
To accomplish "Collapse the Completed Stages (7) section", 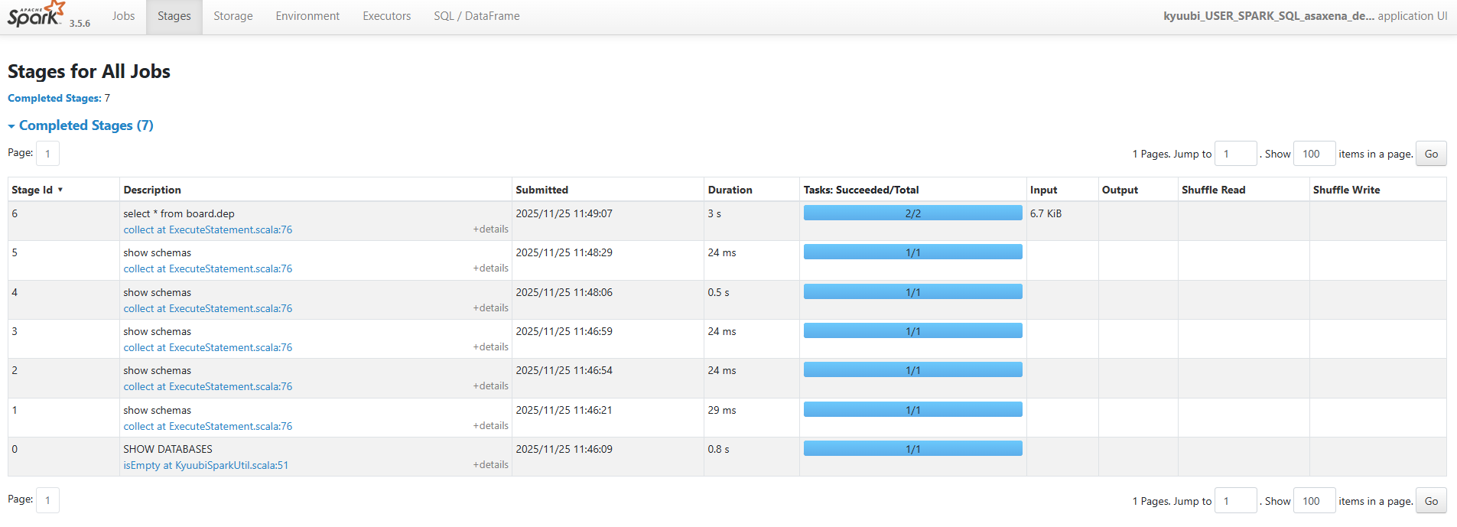I will point(80,125).
